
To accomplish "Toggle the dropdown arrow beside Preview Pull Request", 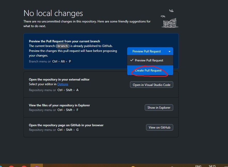I will (170, 51).
